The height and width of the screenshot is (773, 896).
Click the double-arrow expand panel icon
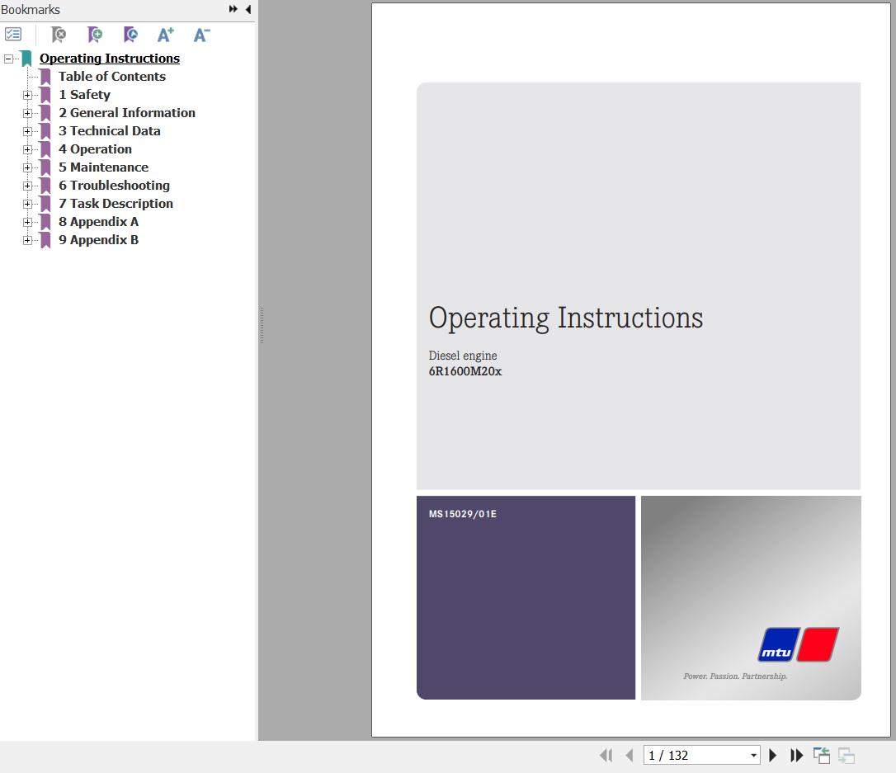(233, 9)
